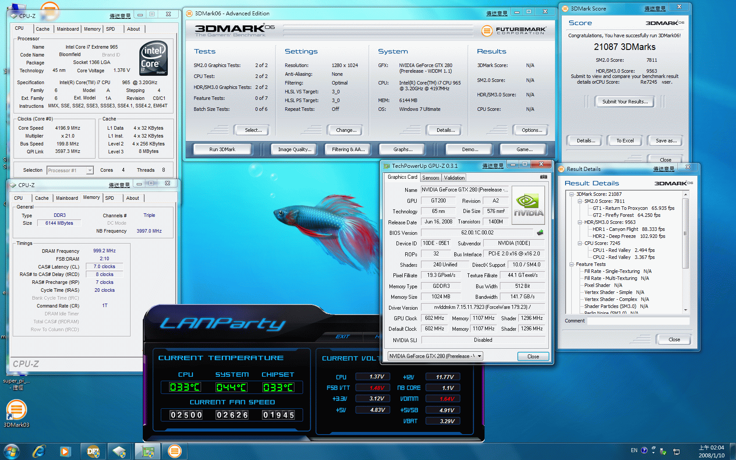Select GT1 - Return To Proxycon row
Viewport: 736px width, 460px height.
pos(633,208)
